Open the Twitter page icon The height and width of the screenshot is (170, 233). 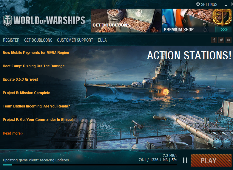coord(221,40)
